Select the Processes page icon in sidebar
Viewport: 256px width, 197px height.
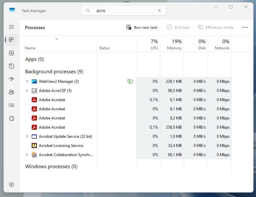point(11,40)
